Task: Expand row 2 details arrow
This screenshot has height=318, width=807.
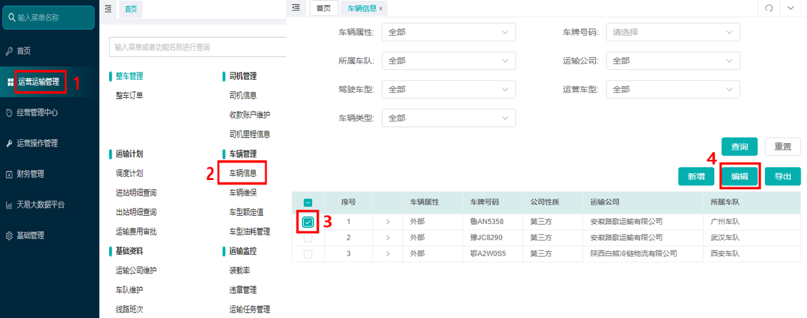Action: 388,238
